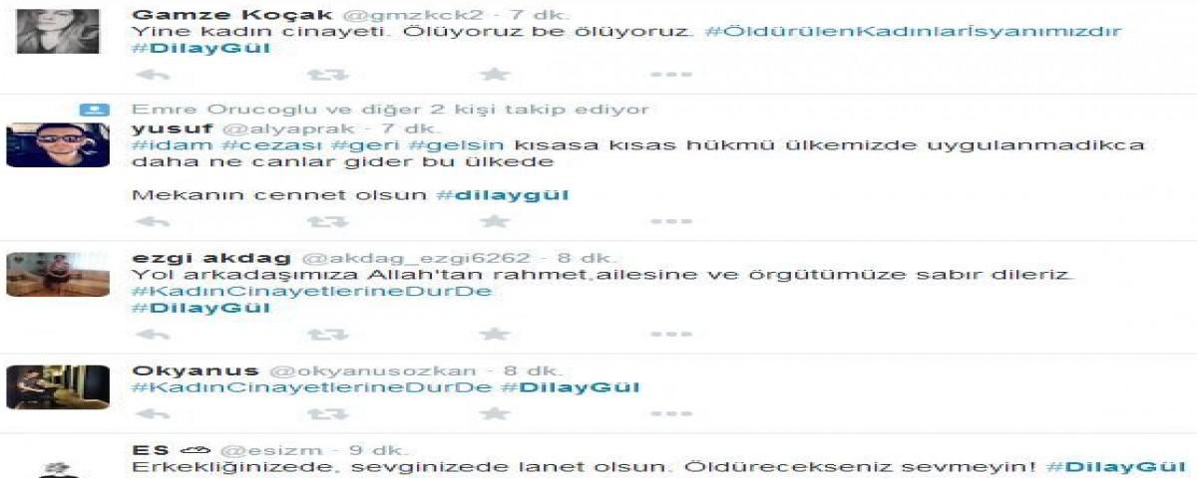Star ezgi akdag's tweet as favorite
Viewport: 1197px width, 478px height.
[x=495, y=335]
